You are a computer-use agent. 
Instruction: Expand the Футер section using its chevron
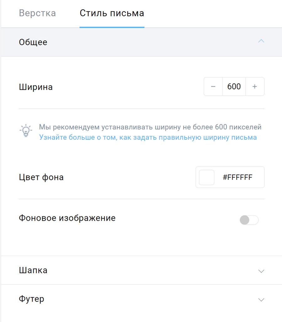pos(261,300)
